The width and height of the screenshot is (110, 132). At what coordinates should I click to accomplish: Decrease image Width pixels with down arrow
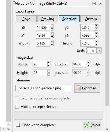tap(49, 66)
